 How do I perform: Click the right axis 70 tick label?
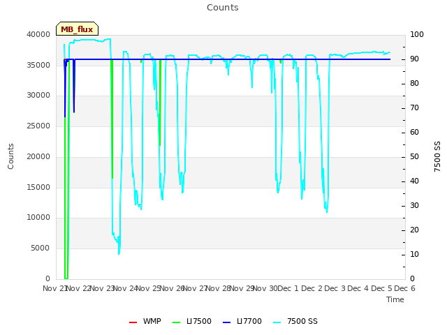coord(414,108)
